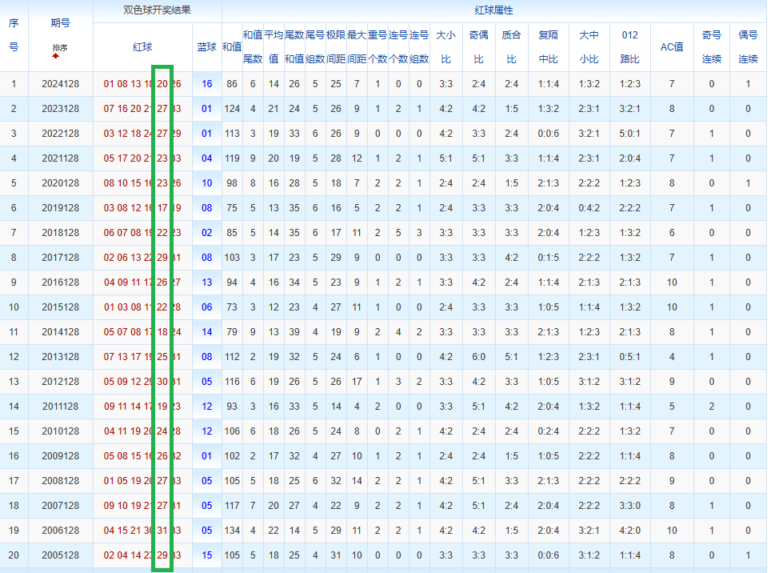Select period number 2008128

tap(61, 481)
